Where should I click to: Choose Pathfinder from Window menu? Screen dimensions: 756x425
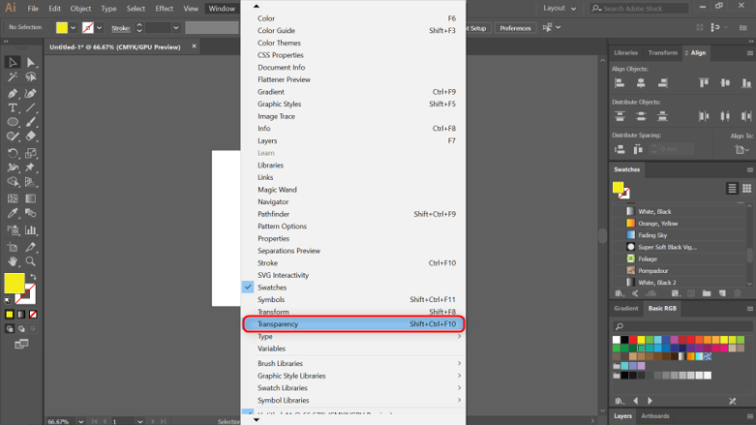click(x=354, y=214)
